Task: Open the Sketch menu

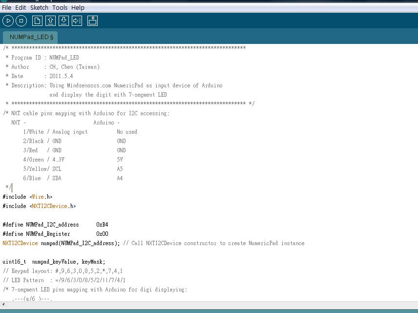Action: (39, 8)
